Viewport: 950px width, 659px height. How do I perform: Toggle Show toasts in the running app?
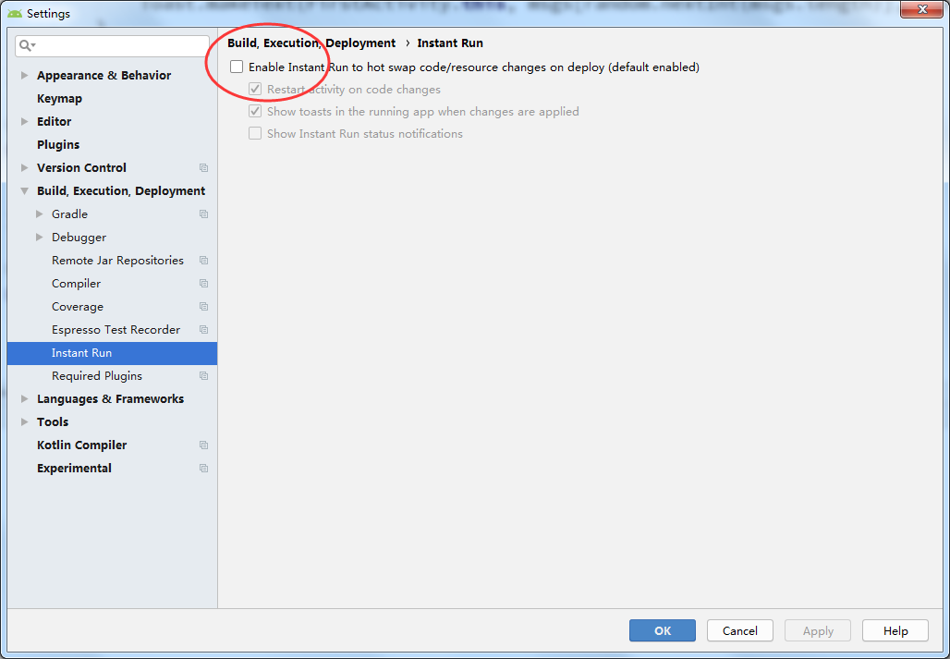(x=255, y=112)
